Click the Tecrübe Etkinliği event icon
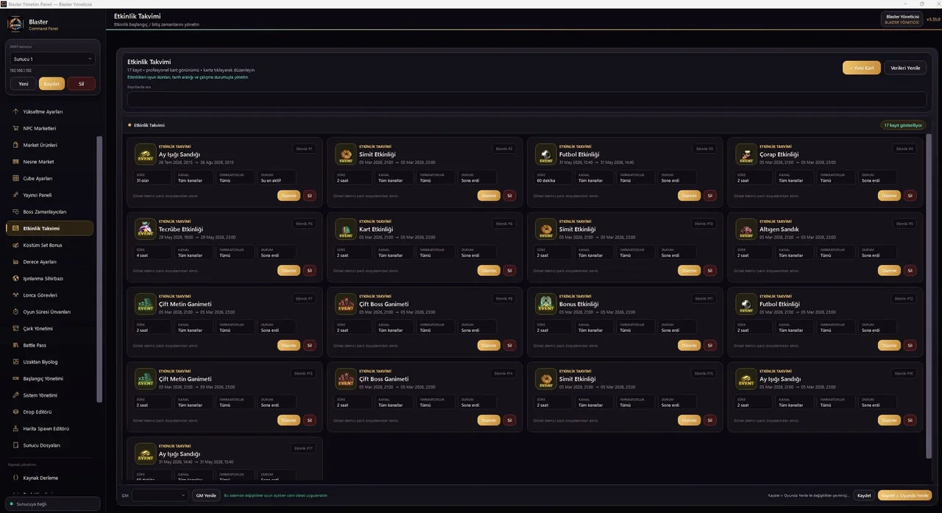The image size is (942, 513). (x=146, y=229)
